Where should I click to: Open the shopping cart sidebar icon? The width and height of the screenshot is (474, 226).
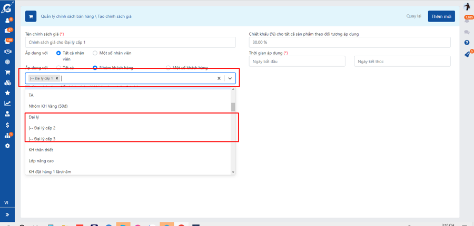[x=7, y=73]
